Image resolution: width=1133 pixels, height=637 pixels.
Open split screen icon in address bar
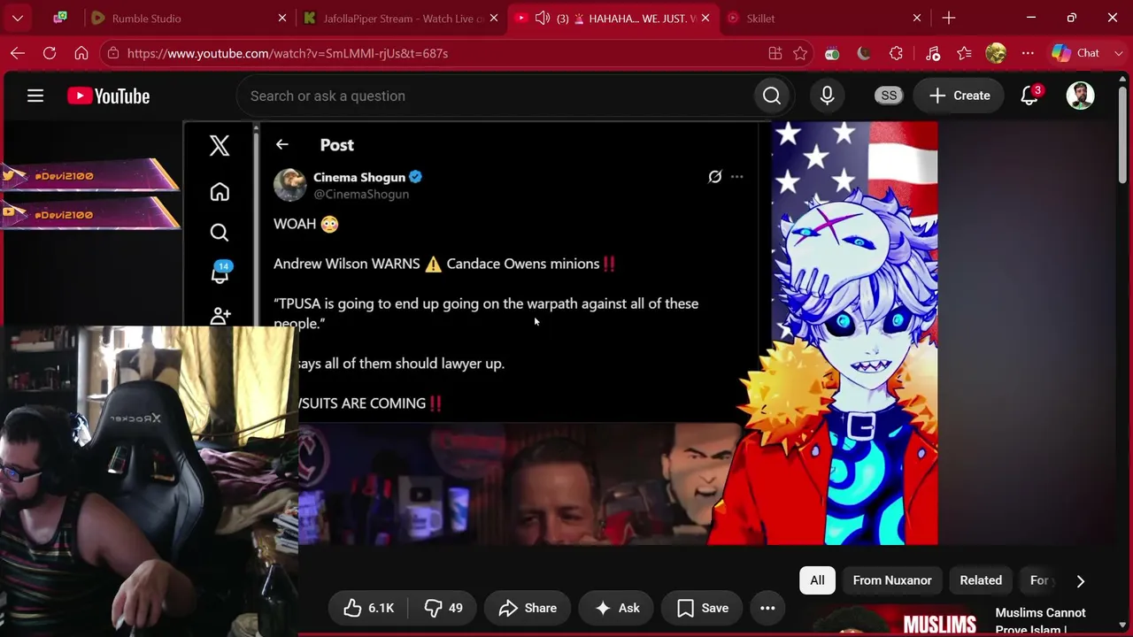tap(775, 53)
